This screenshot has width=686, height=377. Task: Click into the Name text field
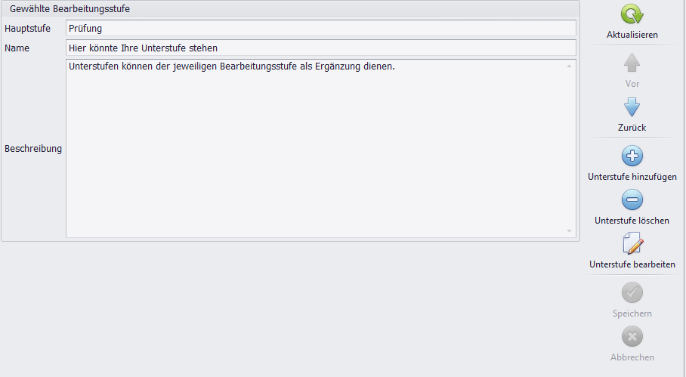[320, 48]
